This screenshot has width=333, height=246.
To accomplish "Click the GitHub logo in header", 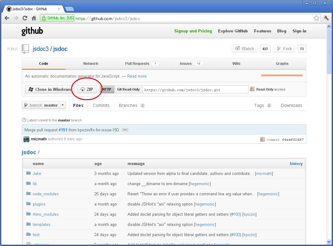I will pos(32,31).
